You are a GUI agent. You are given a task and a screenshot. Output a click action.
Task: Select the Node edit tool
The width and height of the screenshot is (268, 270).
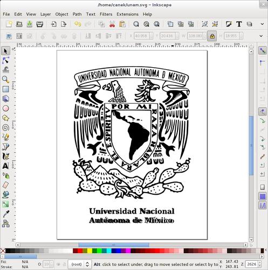tap(5, 61)
